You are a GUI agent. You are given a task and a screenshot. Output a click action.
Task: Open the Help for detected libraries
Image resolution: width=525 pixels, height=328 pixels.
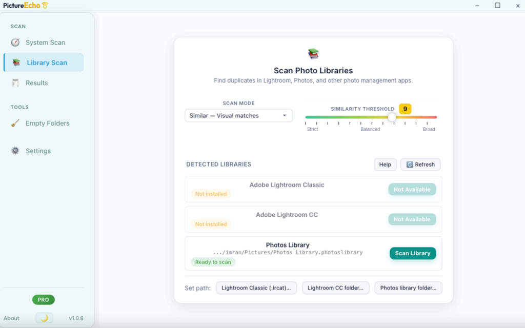pos(385,165)
